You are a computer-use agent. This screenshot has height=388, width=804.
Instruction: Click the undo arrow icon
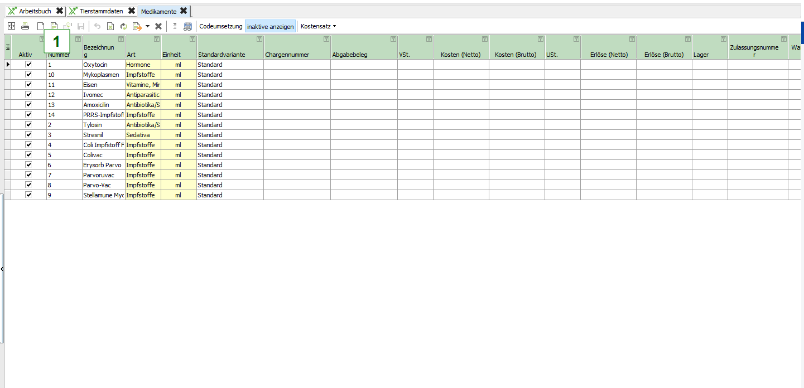tap(97, 26)
